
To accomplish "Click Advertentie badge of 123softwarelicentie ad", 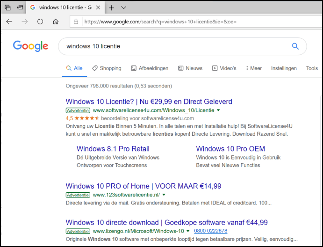I will pos(78,195).
